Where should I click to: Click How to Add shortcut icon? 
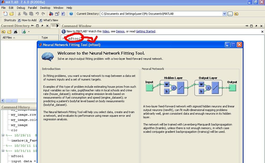coord(19,20)
